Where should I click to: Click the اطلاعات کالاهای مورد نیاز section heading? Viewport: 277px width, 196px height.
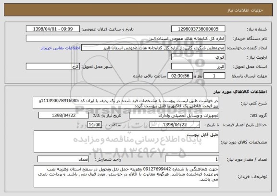pyautogui.click(x=240, y=92)
